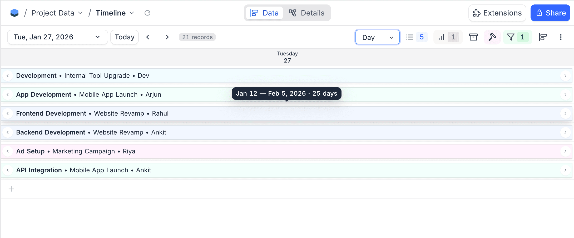Switch to the Details tab
This screenshot has width=574, height=238.
point(307,13)
